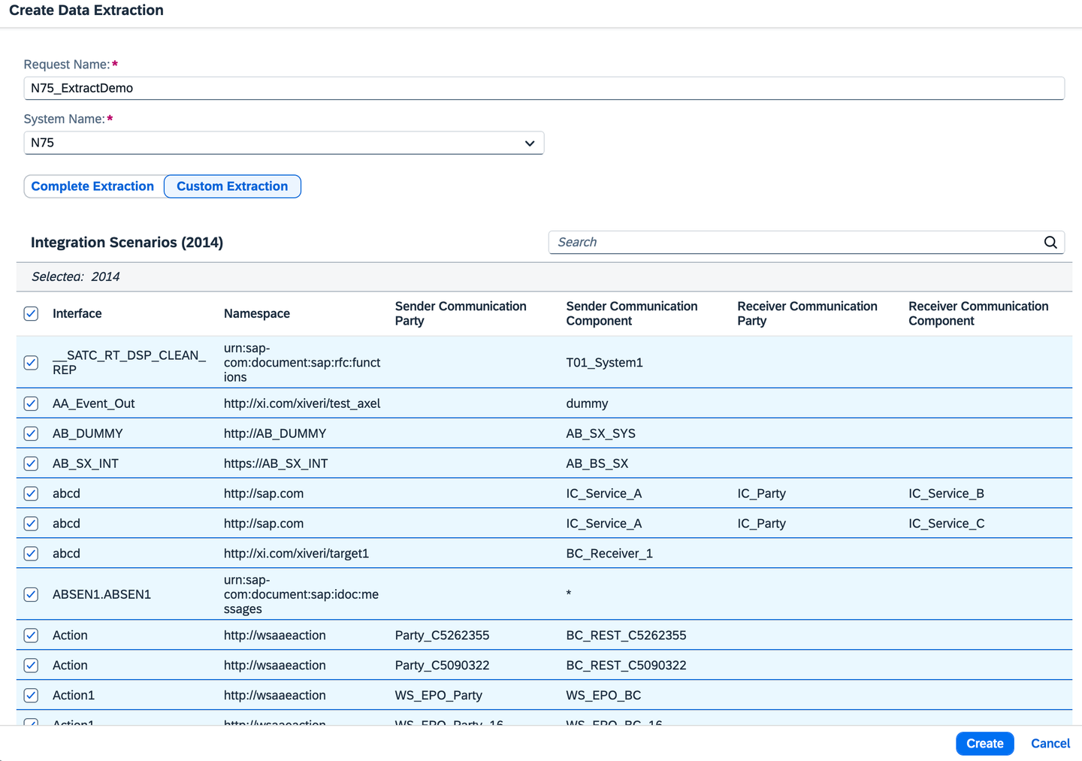Screen dimensions: 1082x761
Task: Uncheck the Action1 row with WS_EPO_Party
Action: point(31,696)
